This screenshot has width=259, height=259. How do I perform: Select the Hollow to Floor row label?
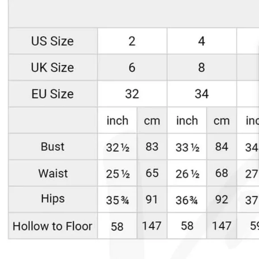pyautogui.click(x=53, y=226)
